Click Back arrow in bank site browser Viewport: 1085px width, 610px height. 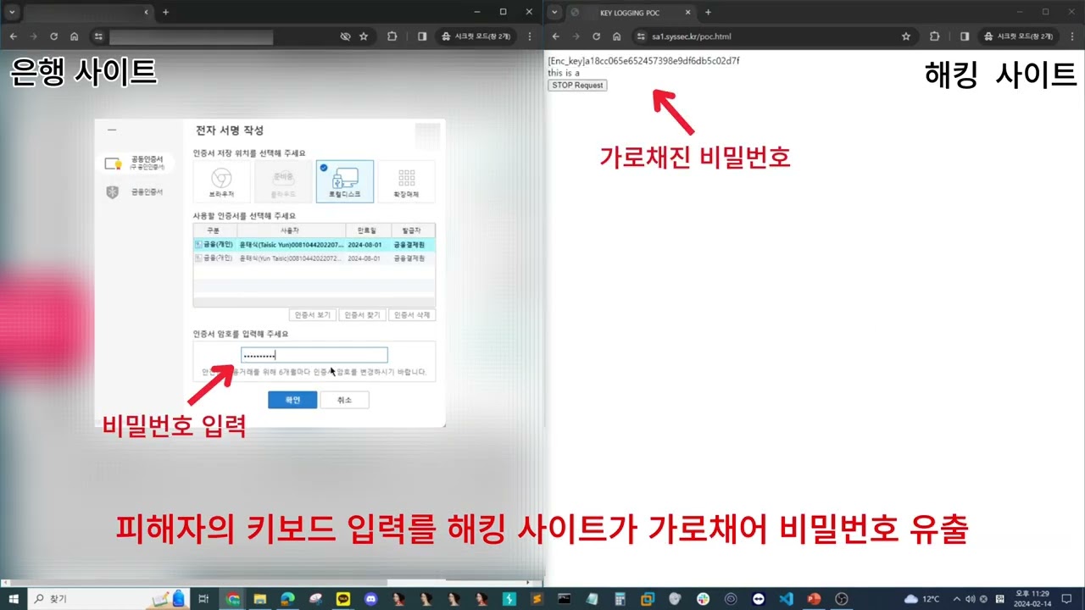12,36
